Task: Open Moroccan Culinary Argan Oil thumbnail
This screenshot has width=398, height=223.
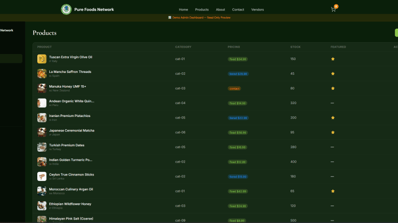Action: 42,191
